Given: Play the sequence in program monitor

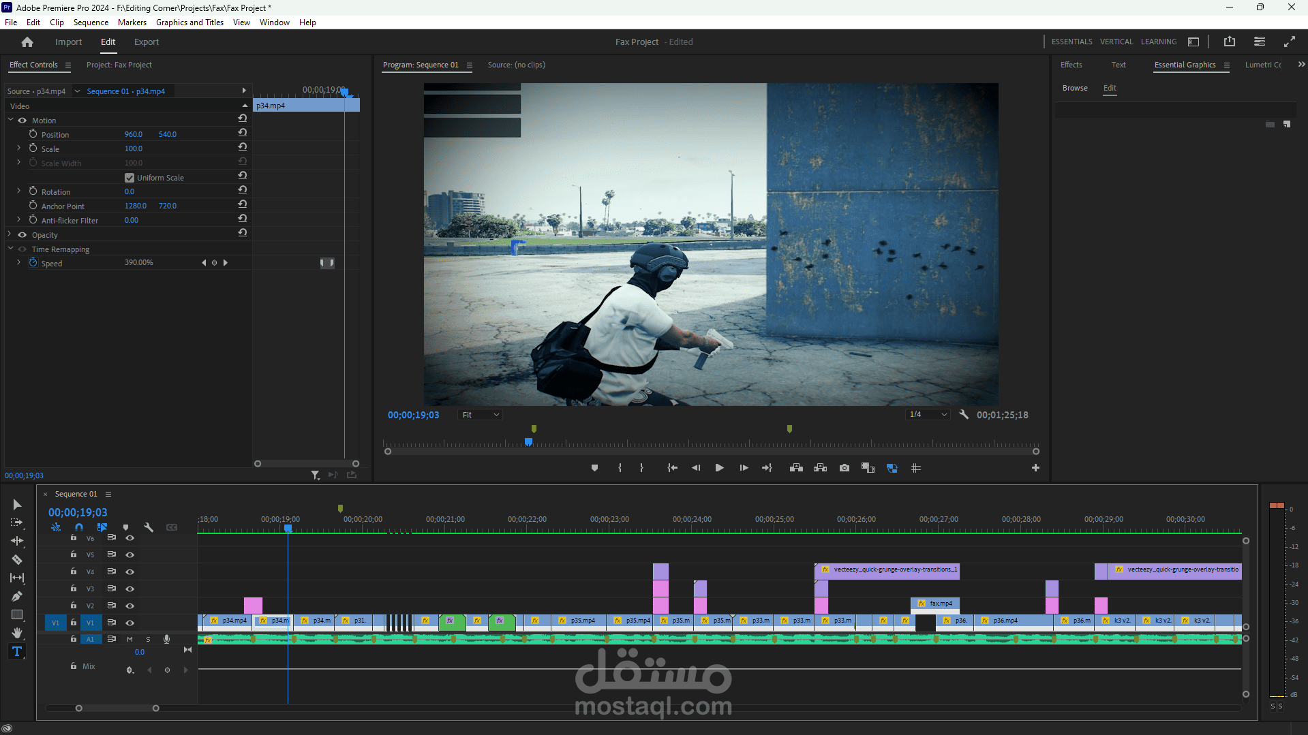Looking at the screenshot, I should (719, 468).
